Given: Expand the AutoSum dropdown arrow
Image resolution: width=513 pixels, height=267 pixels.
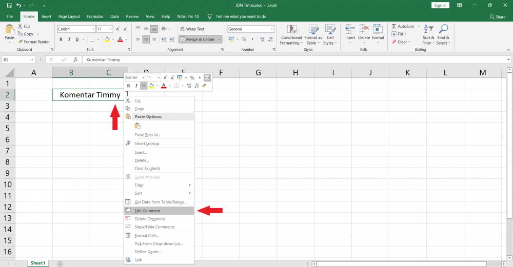Looking at the screenshot, I should 419,26.
